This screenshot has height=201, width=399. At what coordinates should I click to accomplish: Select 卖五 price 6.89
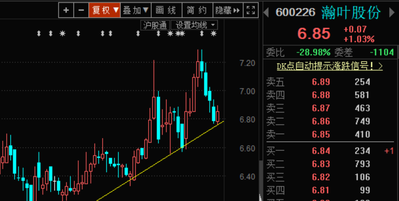(x=321, y=82)
